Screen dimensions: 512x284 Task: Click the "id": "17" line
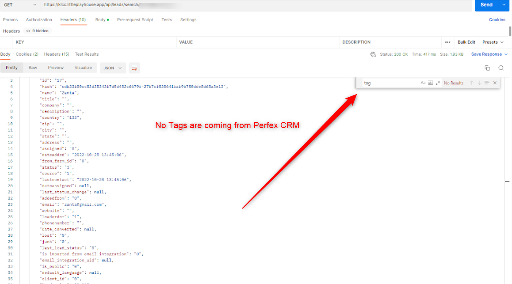[x=53, y=80]
